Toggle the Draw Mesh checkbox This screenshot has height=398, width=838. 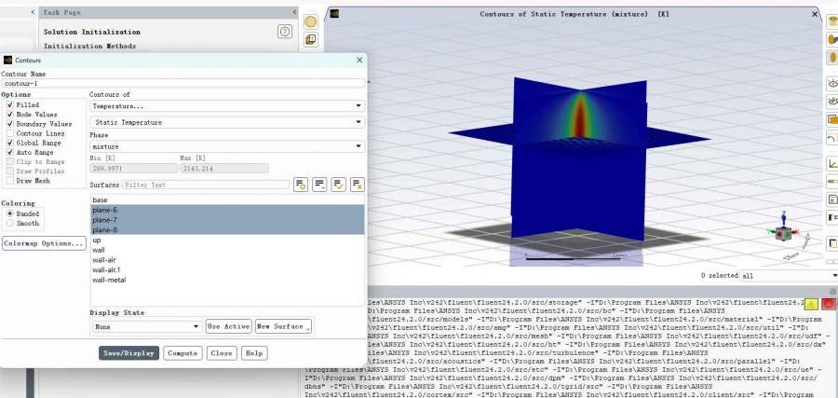pos(10,180)
